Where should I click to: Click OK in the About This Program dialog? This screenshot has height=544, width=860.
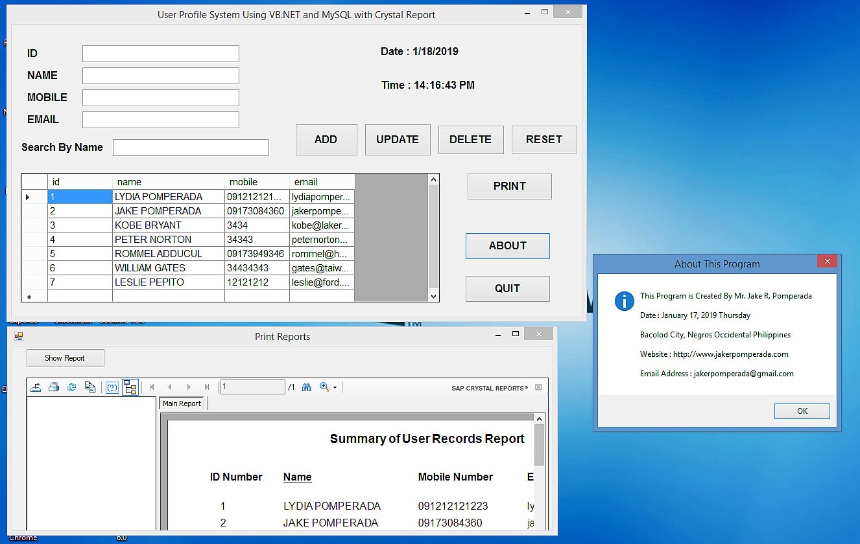[802, 411]
